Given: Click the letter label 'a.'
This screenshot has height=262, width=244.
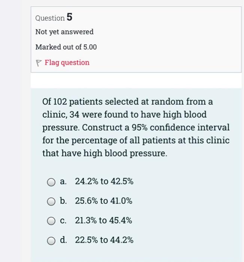Looking at the screenshot, I should (63, 182).
